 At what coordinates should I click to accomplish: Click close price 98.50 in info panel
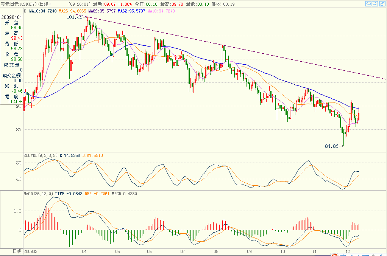point(17,59)
